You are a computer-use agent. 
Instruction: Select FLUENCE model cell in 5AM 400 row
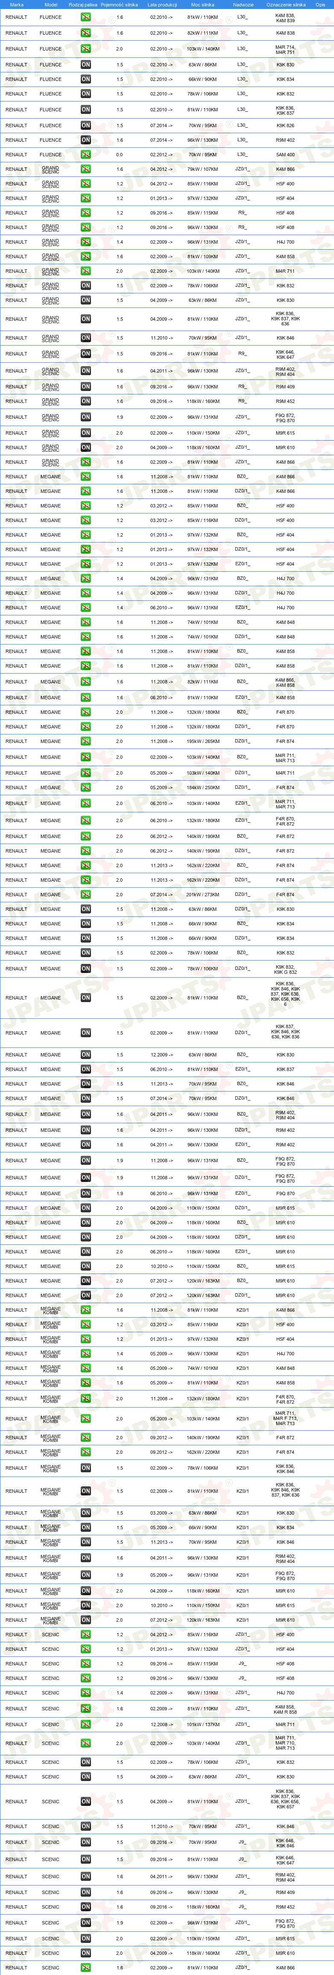coord(50,155)
